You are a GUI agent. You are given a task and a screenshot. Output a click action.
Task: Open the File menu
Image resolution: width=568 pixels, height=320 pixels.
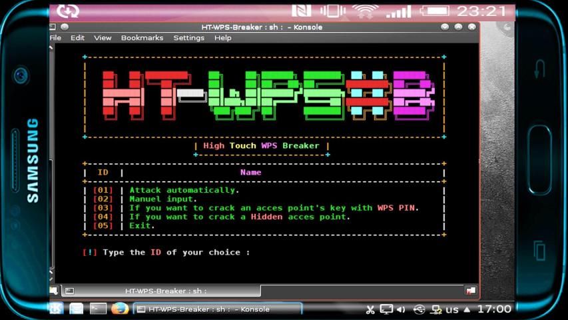coord(55,38)
